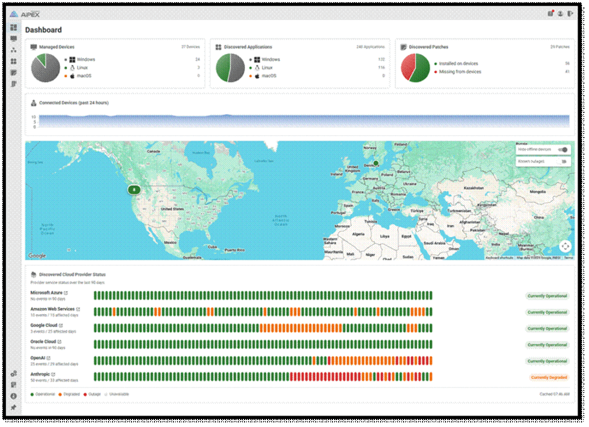Viewport: 589px width, 427px height.
Task: Open the sidebar icon just below settings gears
Action: tap(14, 385)
